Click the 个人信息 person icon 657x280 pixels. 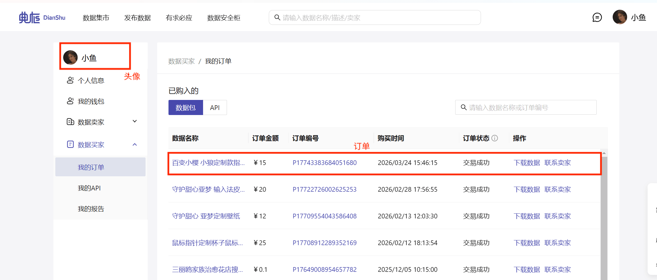(x=70, y=80)
